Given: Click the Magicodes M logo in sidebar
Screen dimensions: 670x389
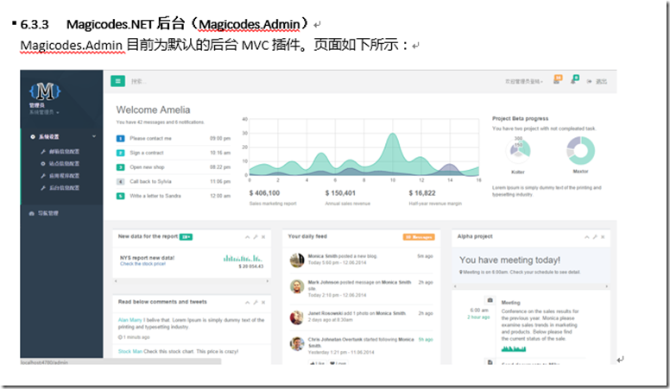Looking at the screenshot, I should [x=45, y=91].
